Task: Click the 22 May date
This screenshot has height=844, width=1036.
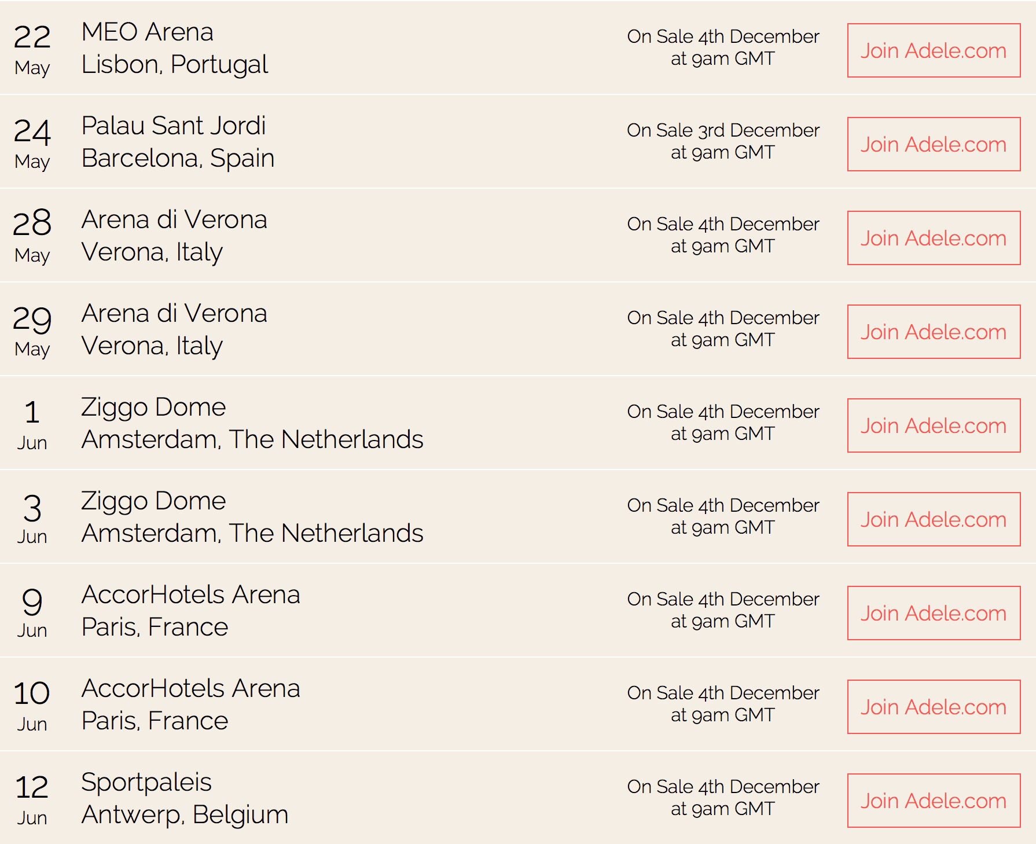Action: (32, 50)
